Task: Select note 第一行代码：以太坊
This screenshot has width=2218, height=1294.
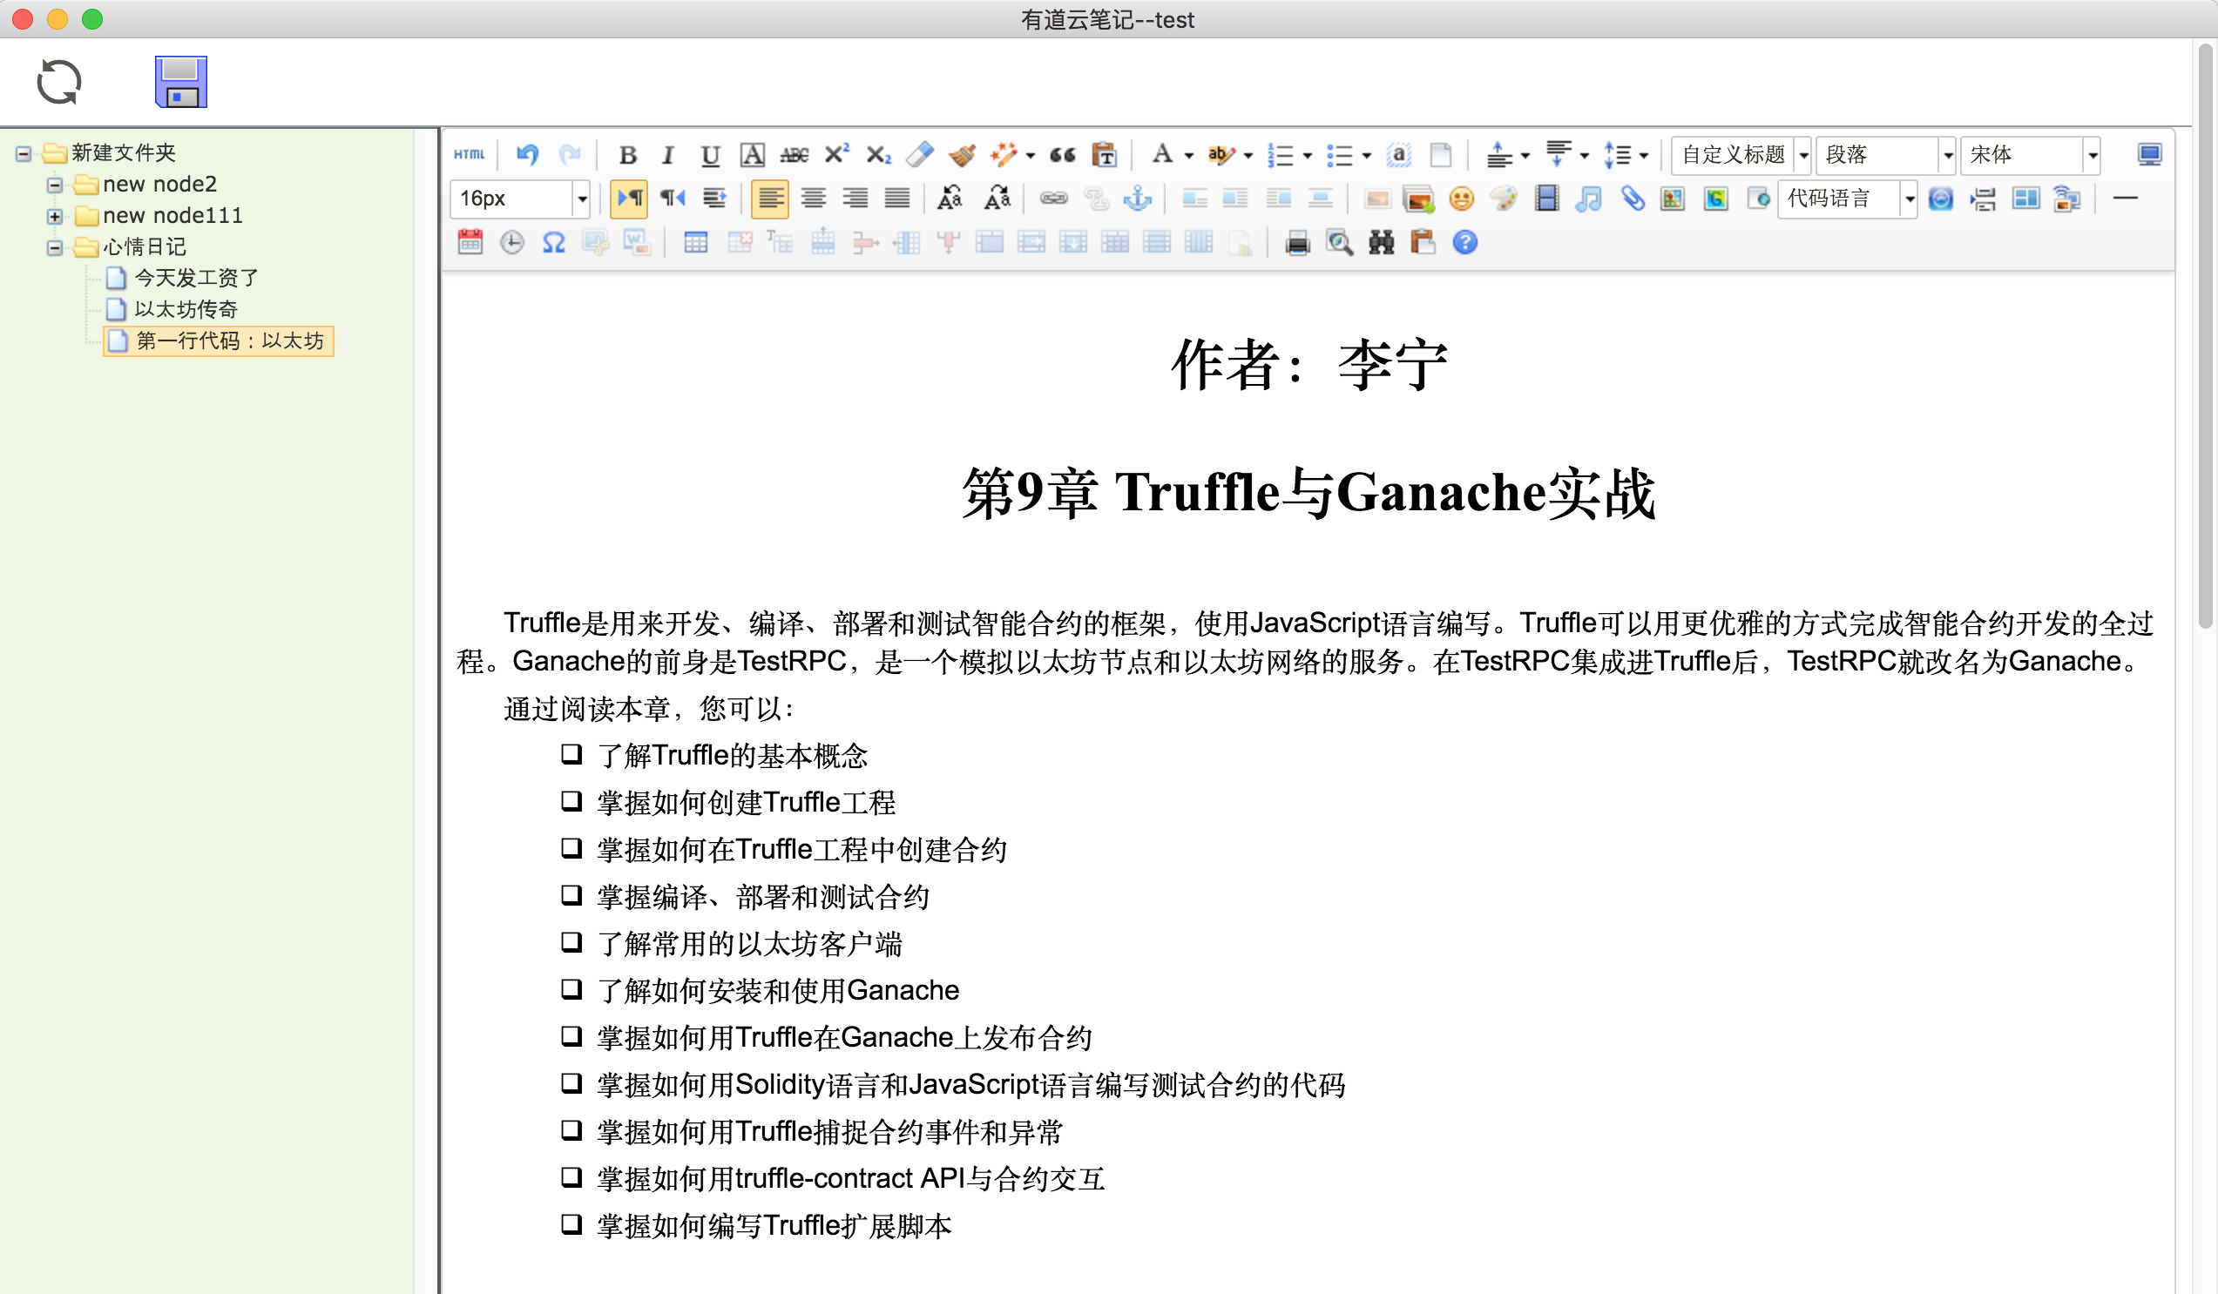Action: [219, 341]
